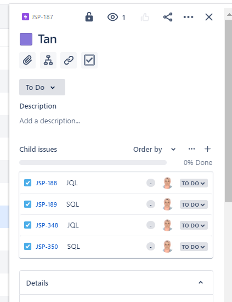Image resolution: width=232 pixels, height=302 pixels.
Task: Open the share icon
Action: 168,17
